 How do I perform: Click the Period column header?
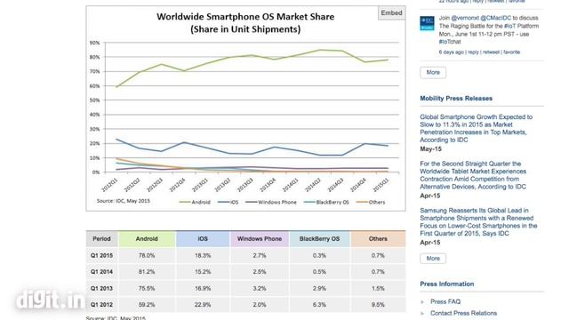101,239
